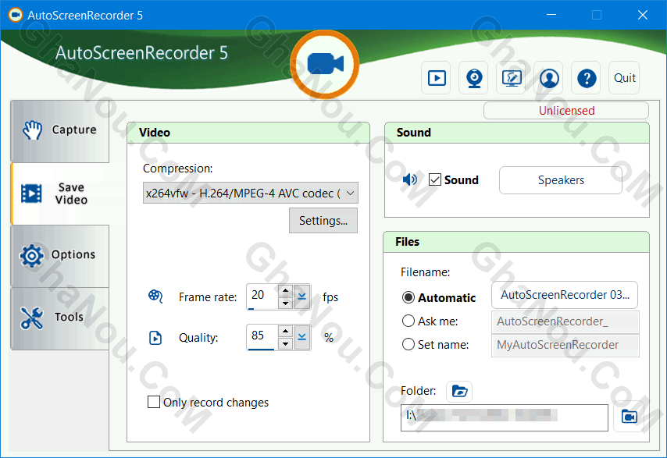Open the screen annotation monitor icon
Screen dimensions: 667x458
512,78
